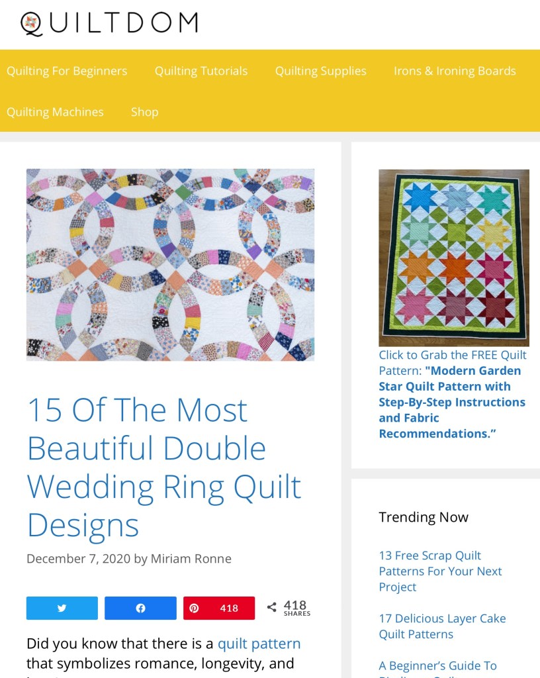
Task: Open 13 Free Scrap Quilt Patterns link
Action: 440,571
